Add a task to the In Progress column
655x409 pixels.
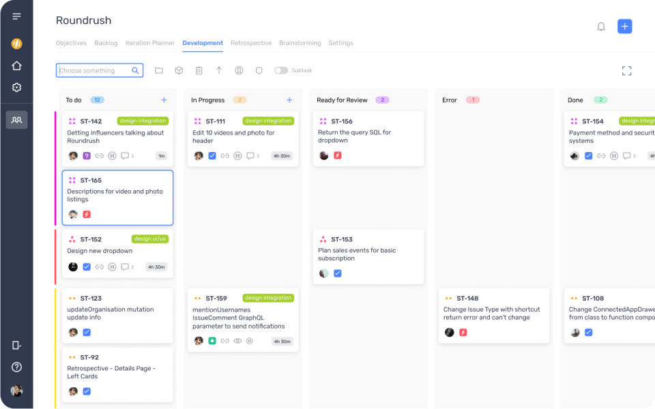pyautogui.click(x=289, y=100)
